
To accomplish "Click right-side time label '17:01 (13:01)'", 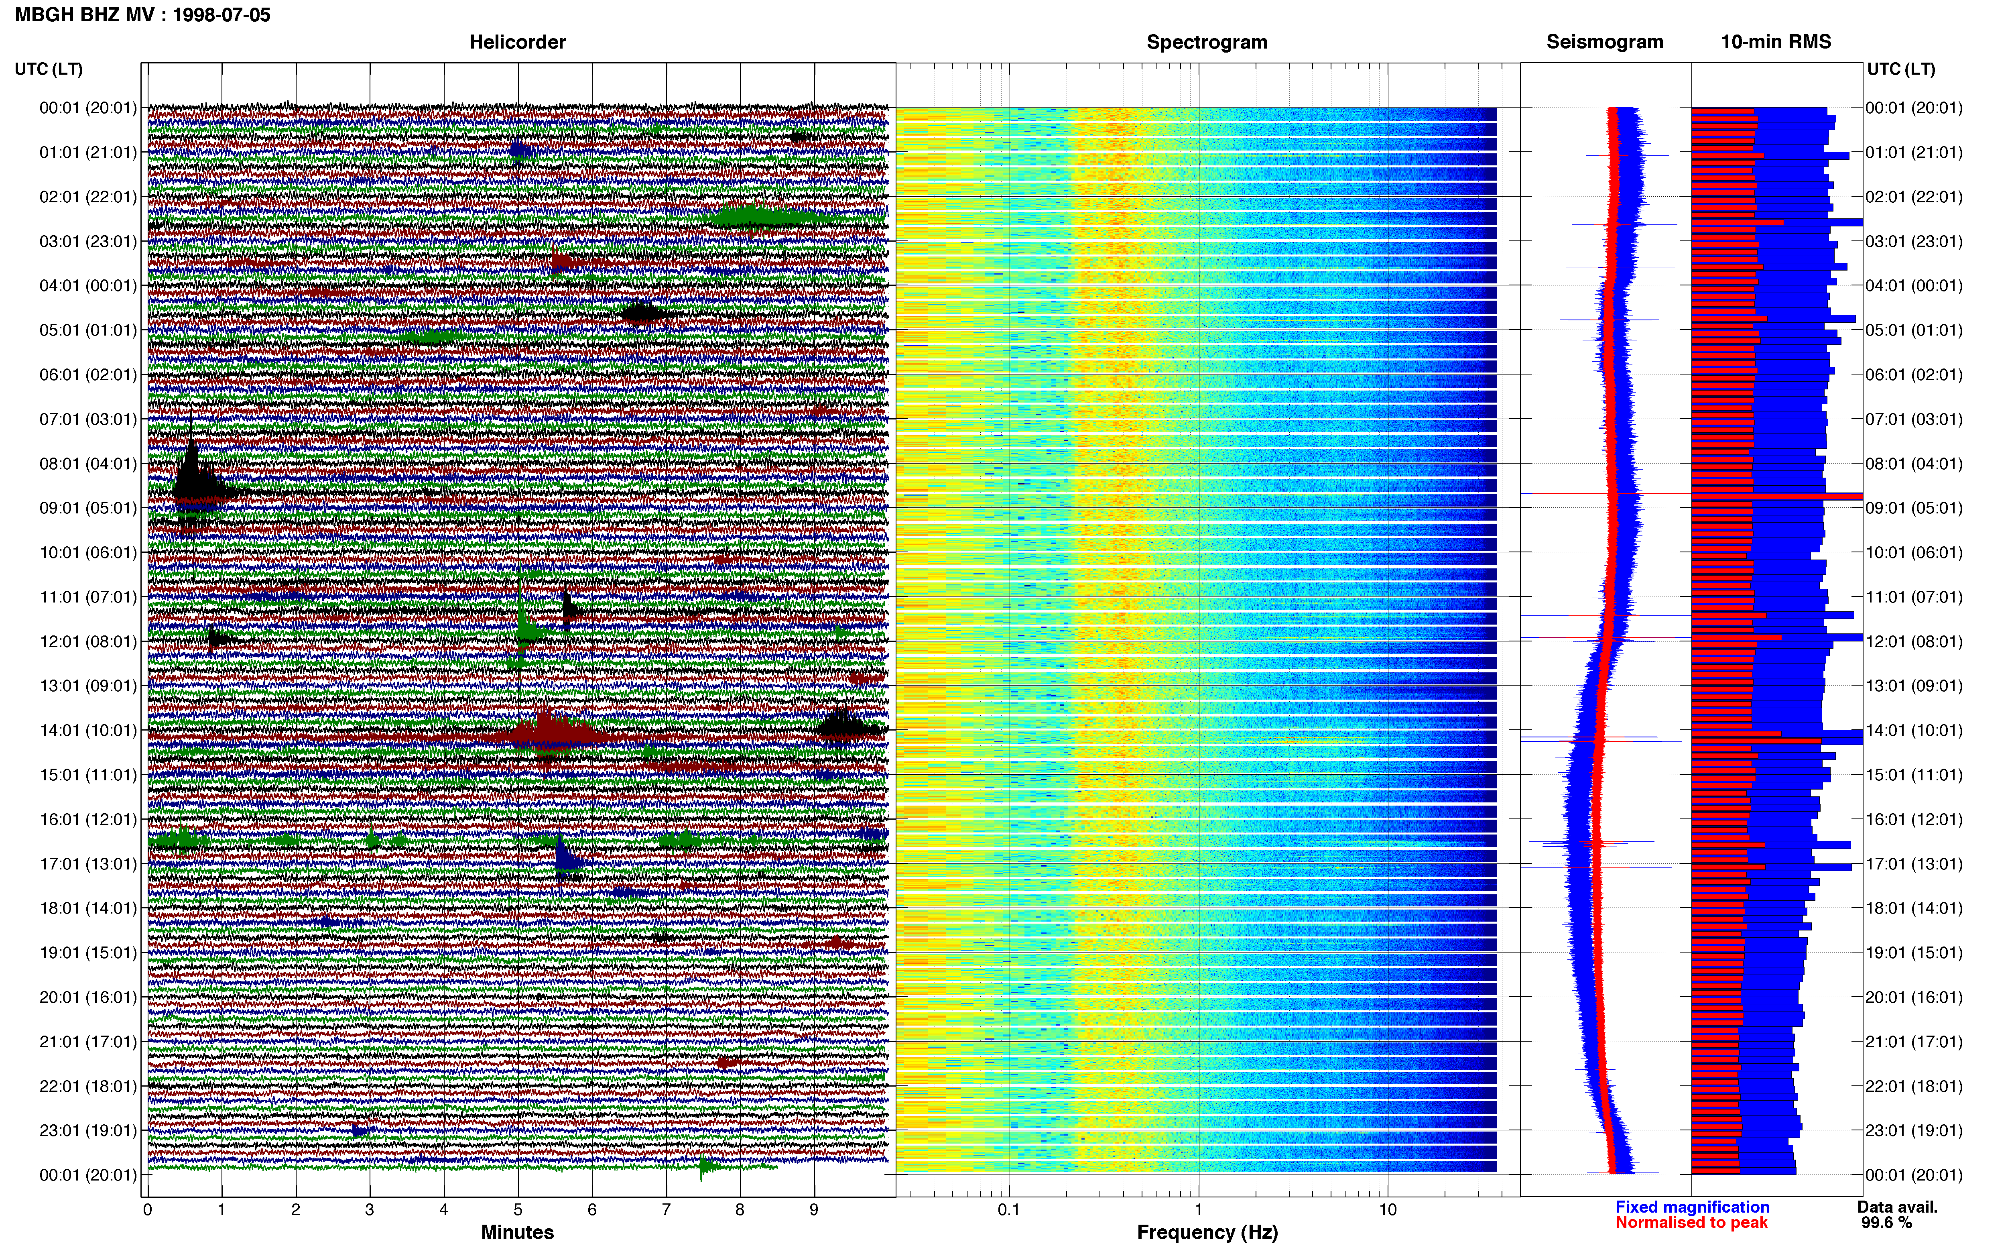I will (x=1914, y=864).
